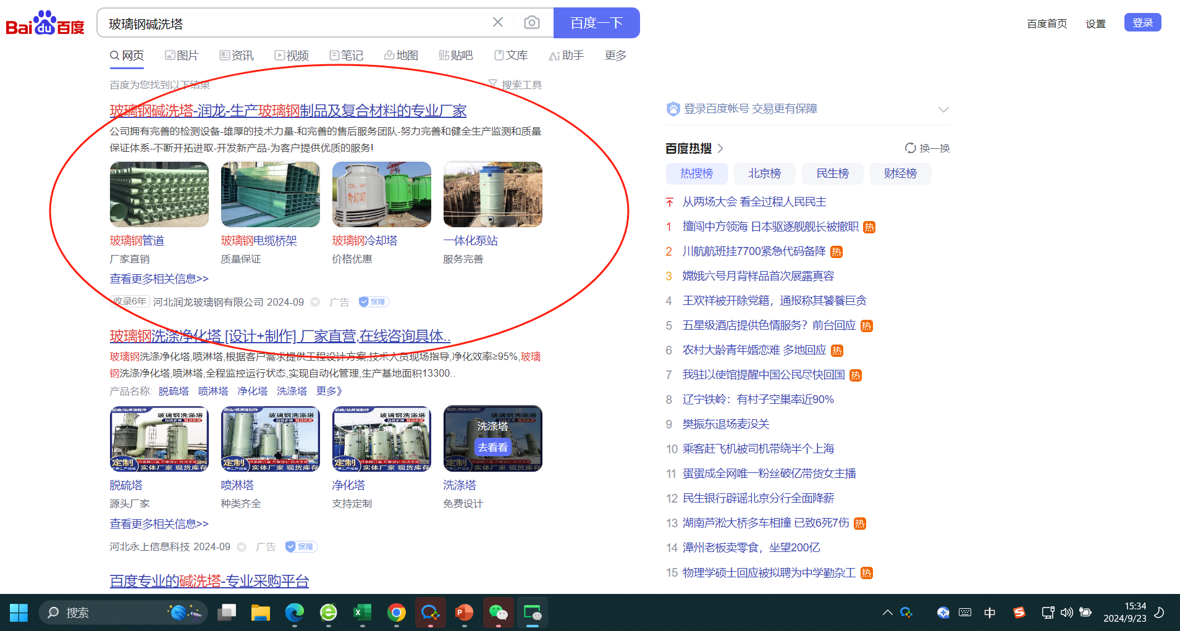Open WeChat from the taskbar

[x=498, y=612]
